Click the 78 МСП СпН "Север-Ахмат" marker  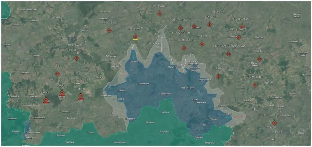(x=229, y=54)
